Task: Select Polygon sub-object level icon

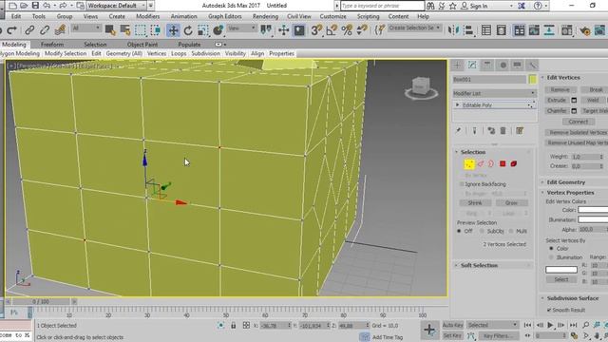Action: [503, 164]
